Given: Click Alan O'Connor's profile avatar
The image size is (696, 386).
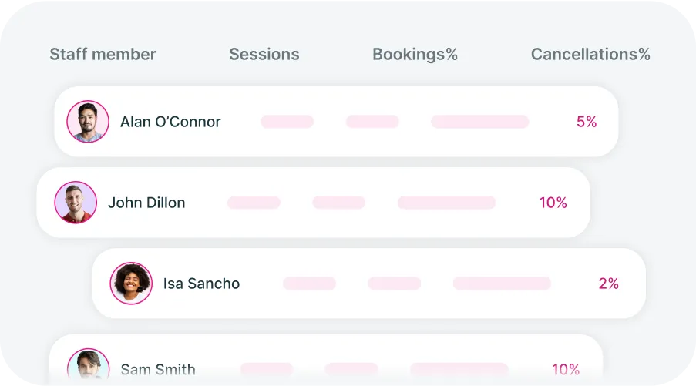Looking at the screenshot, I should 88,122.
